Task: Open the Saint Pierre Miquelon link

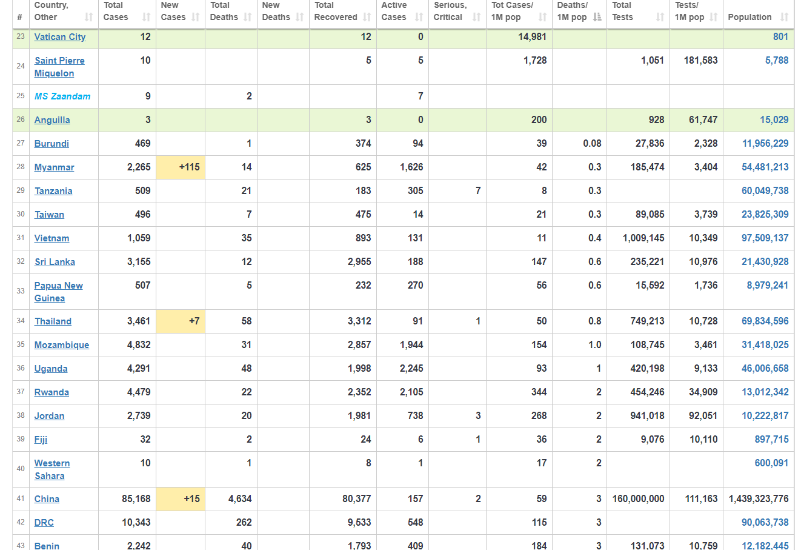Action: pyautogui.click(x=59, y=67)
